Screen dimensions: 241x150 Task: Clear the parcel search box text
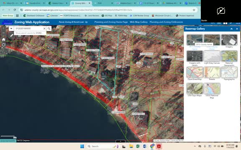click(44, 28)
